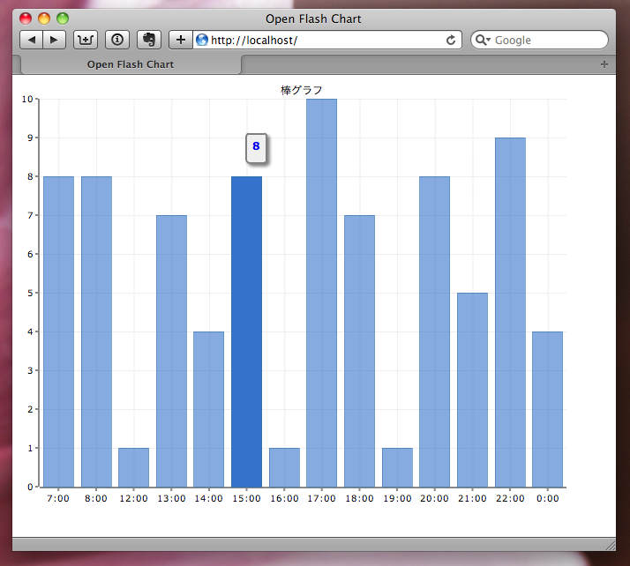Go back with the left arrow button
Screen dimensions: 630x566
(32, 40)
